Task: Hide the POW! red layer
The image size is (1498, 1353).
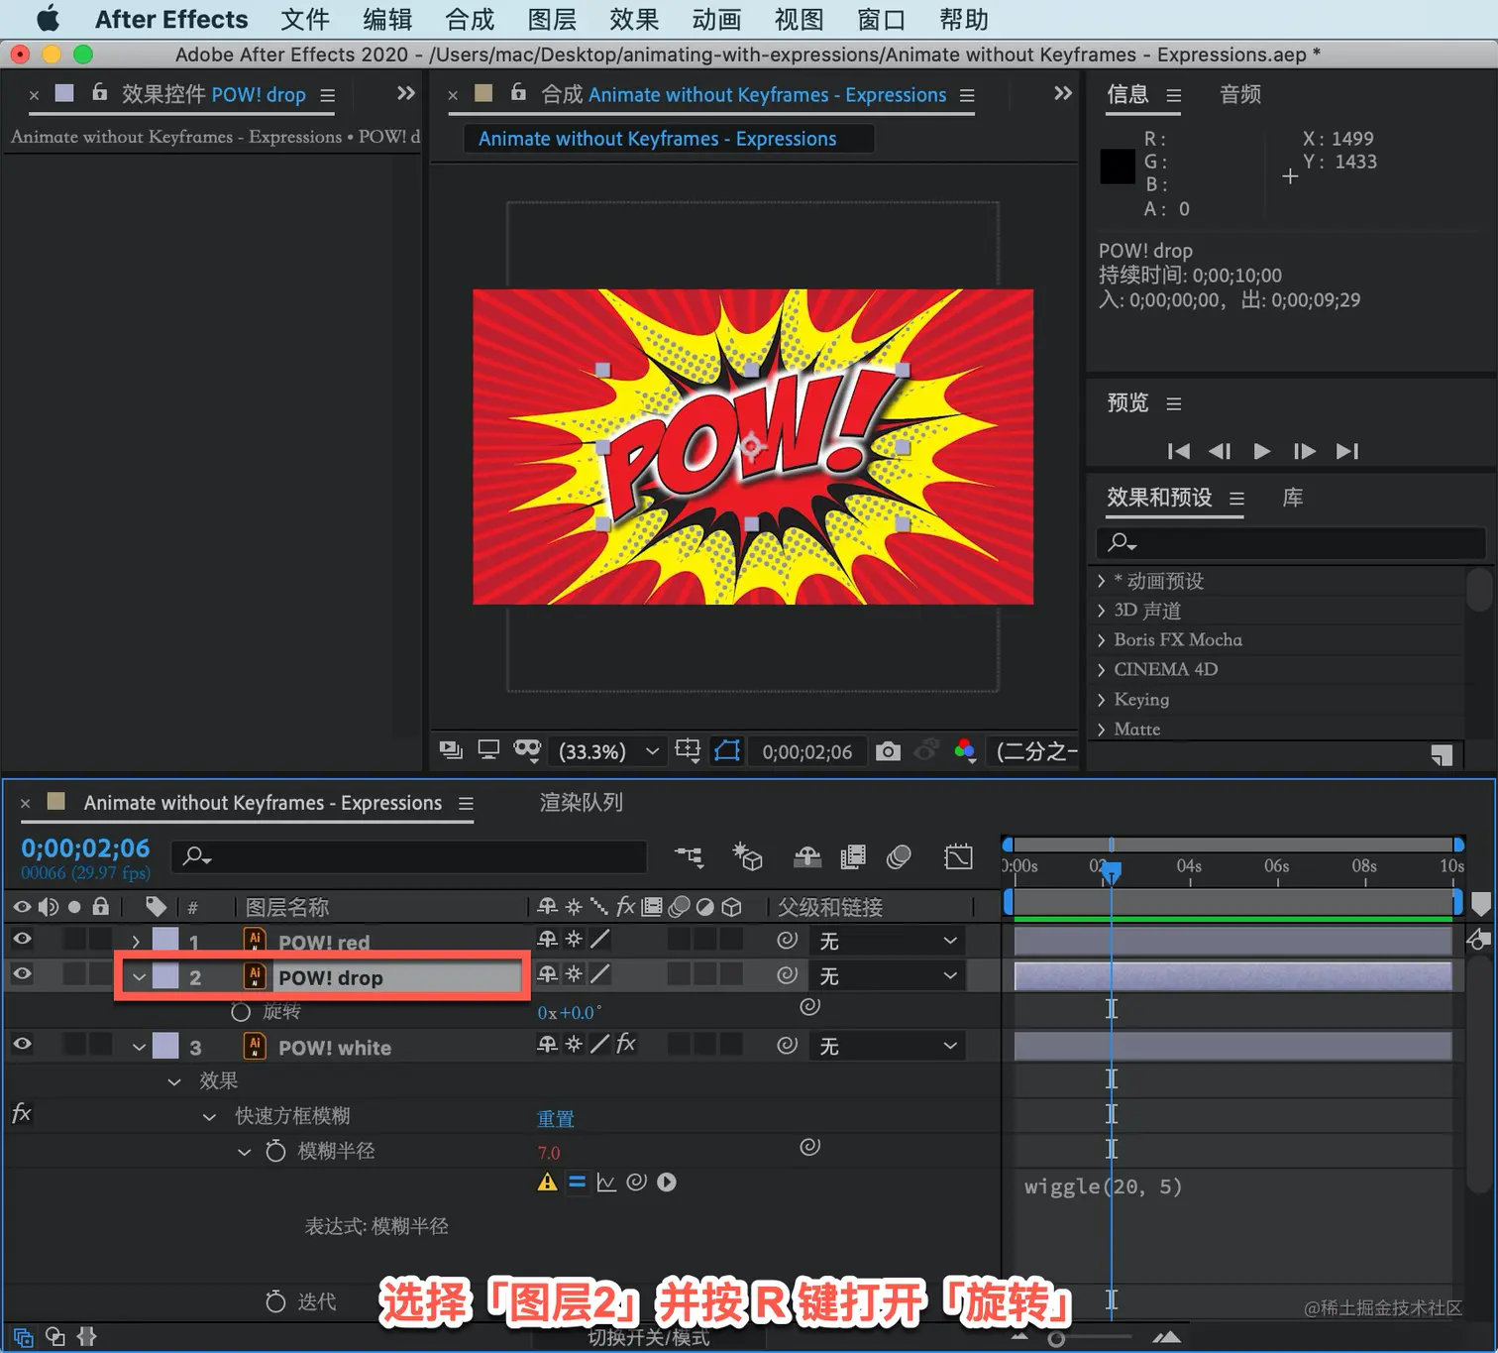Action: (22, 939)
